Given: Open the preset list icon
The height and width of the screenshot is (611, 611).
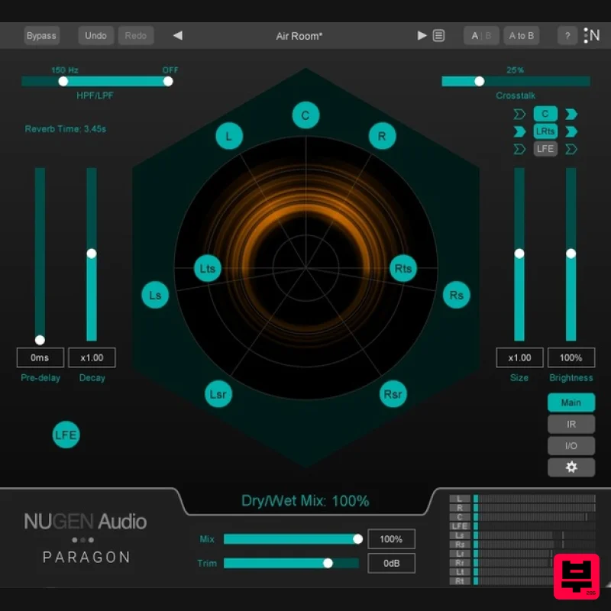Looking at the screenshot, I should [439, 35].
